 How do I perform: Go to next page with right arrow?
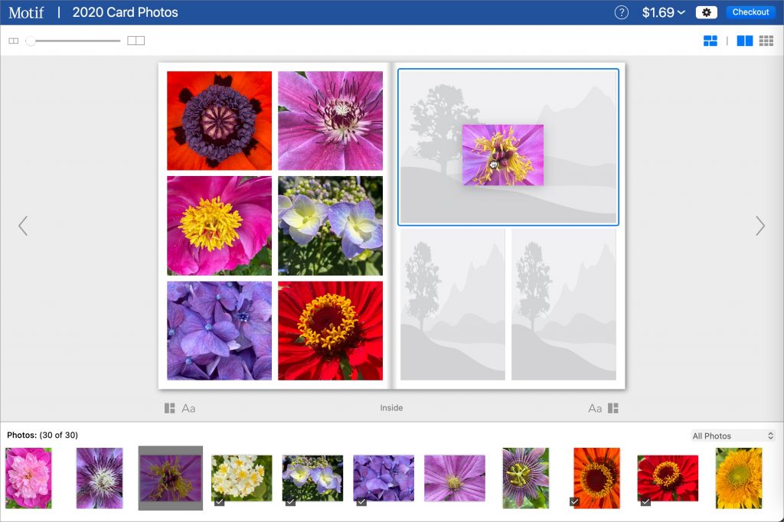pyautogui.click(x=759, y=225)
